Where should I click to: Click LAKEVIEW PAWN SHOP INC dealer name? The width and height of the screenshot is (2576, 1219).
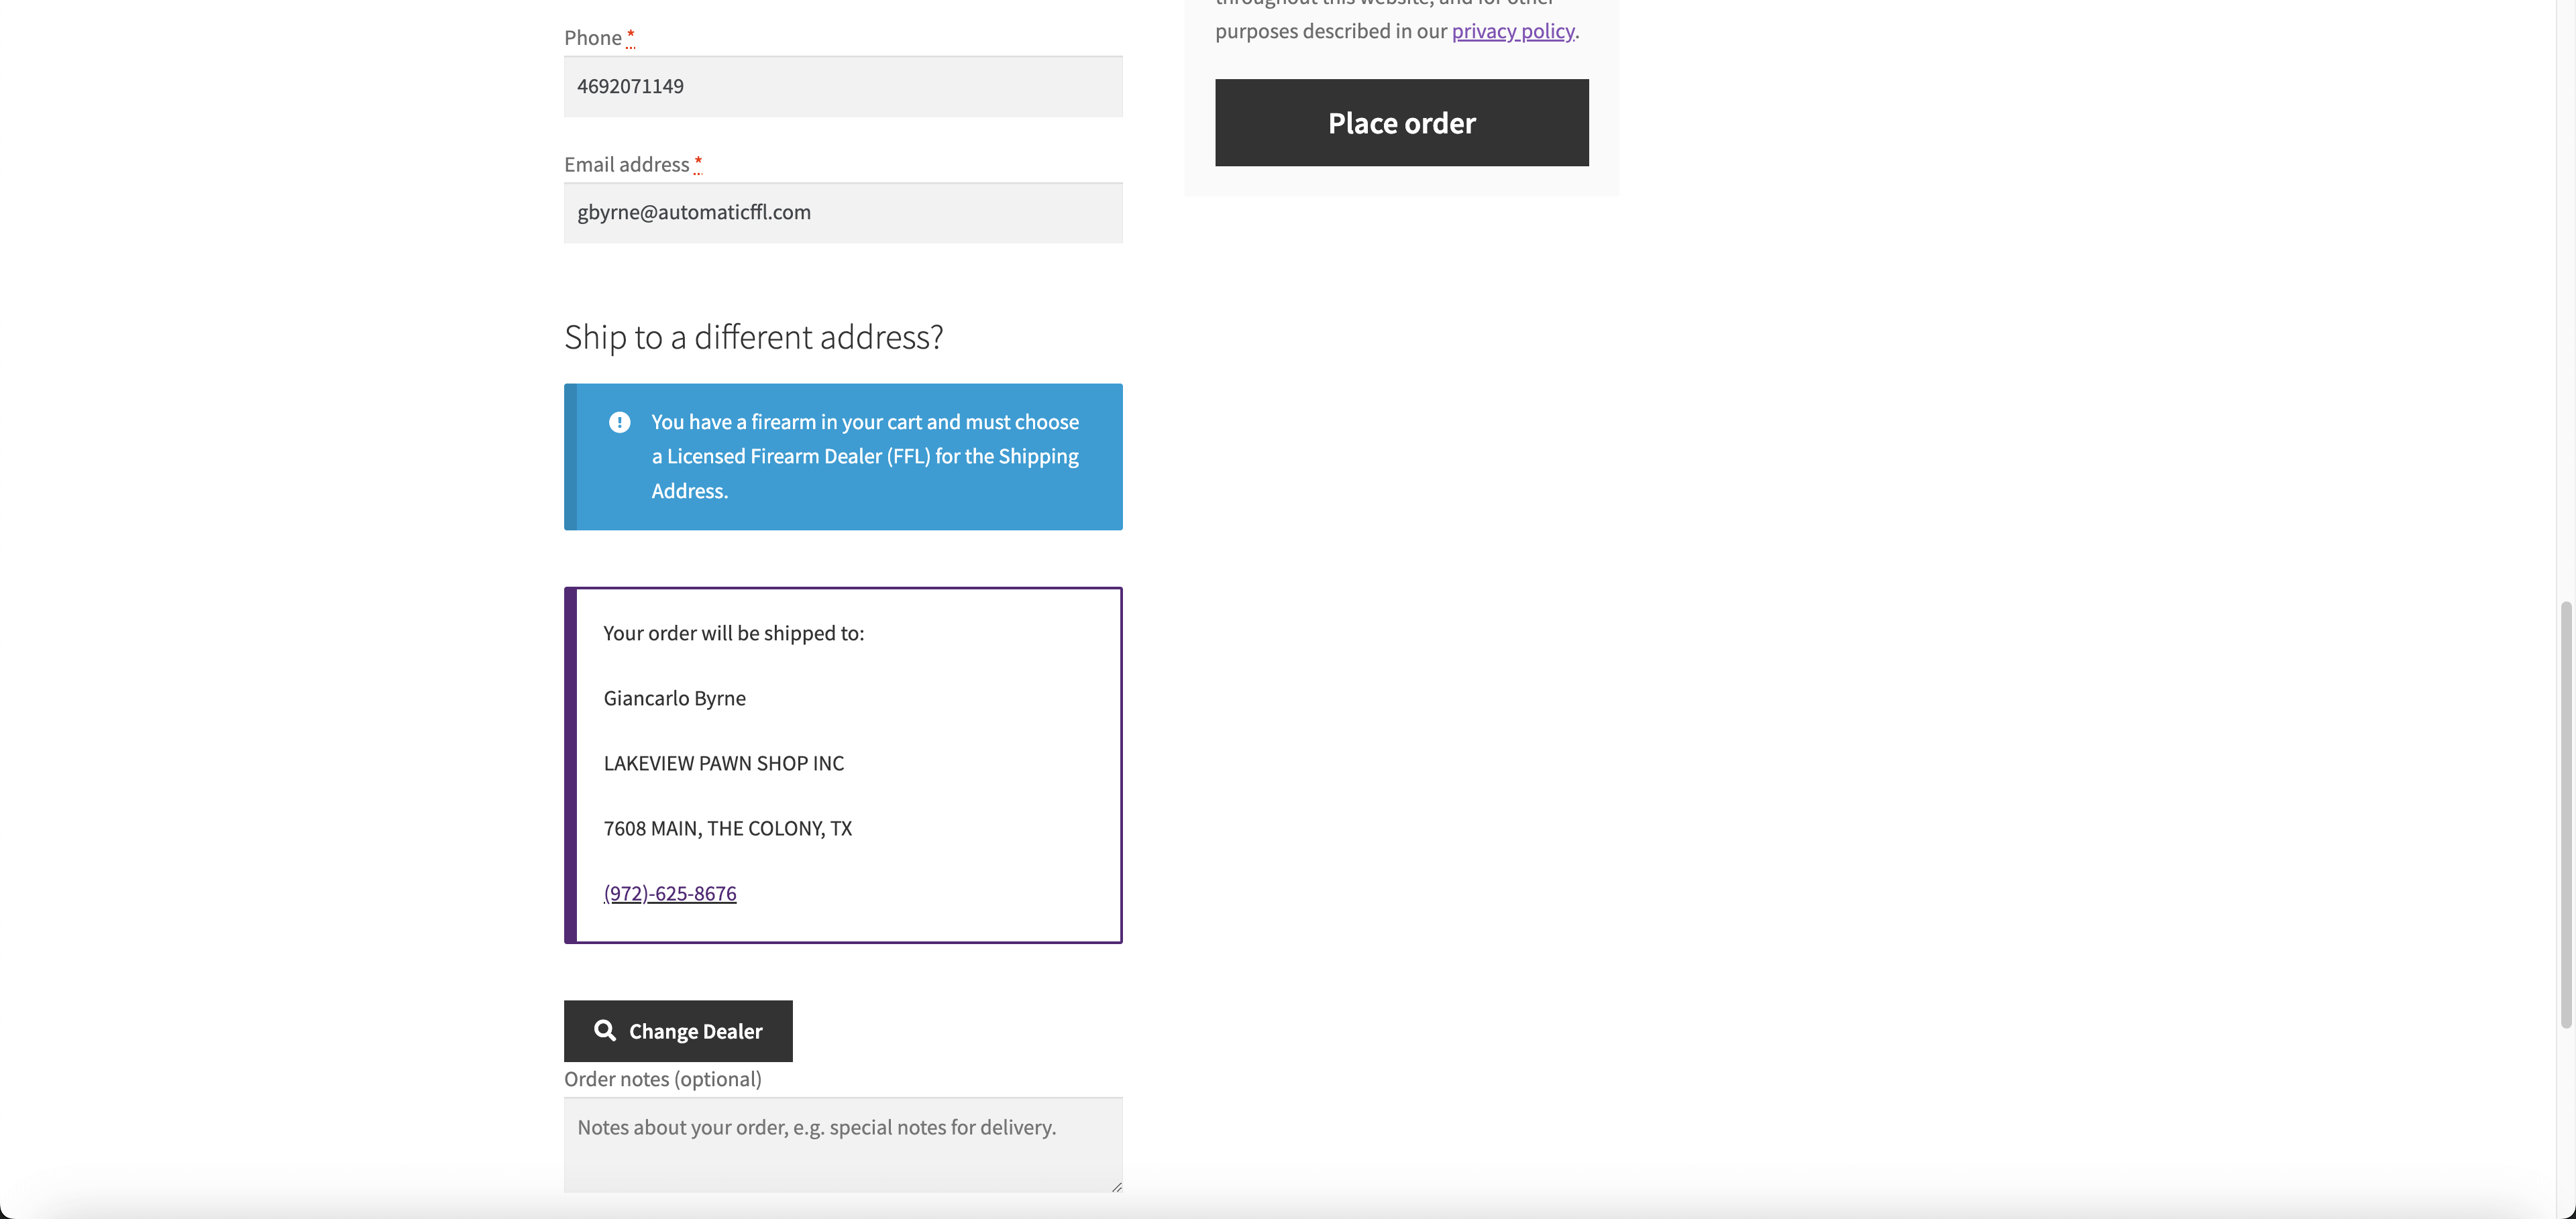click(x=723, y=762)
